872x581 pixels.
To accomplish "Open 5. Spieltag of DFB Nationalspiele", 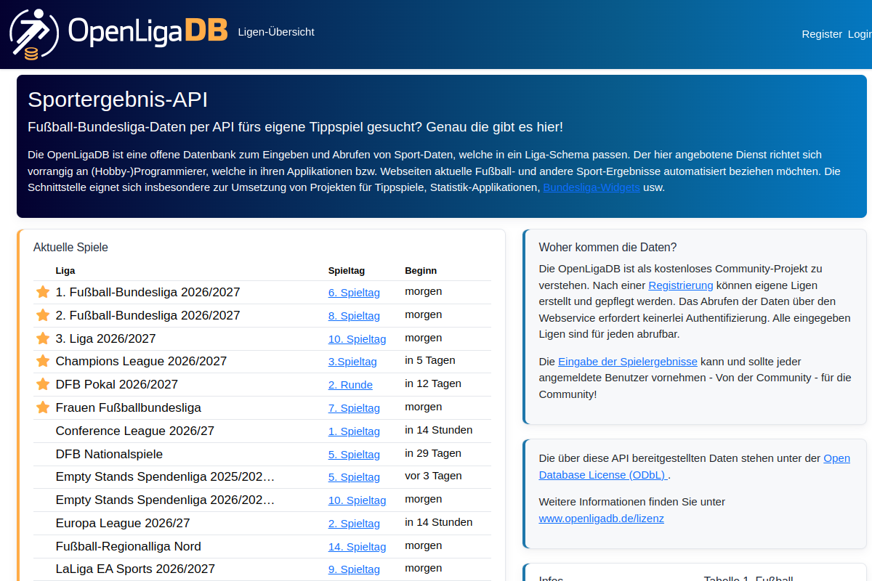I will [x=354, y=455].
